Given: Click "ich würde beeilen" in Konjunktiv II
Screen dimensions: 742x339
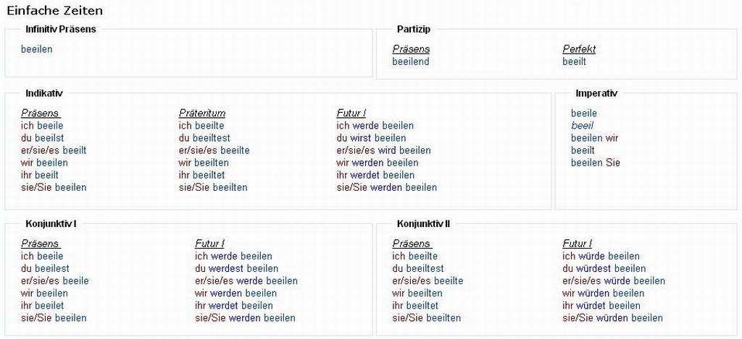Looking at the screenshot, I should point(601,256).
